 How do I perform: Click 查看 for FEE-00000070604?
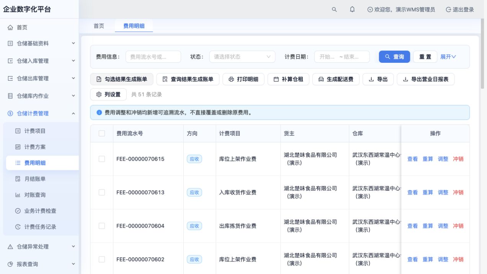412,226
